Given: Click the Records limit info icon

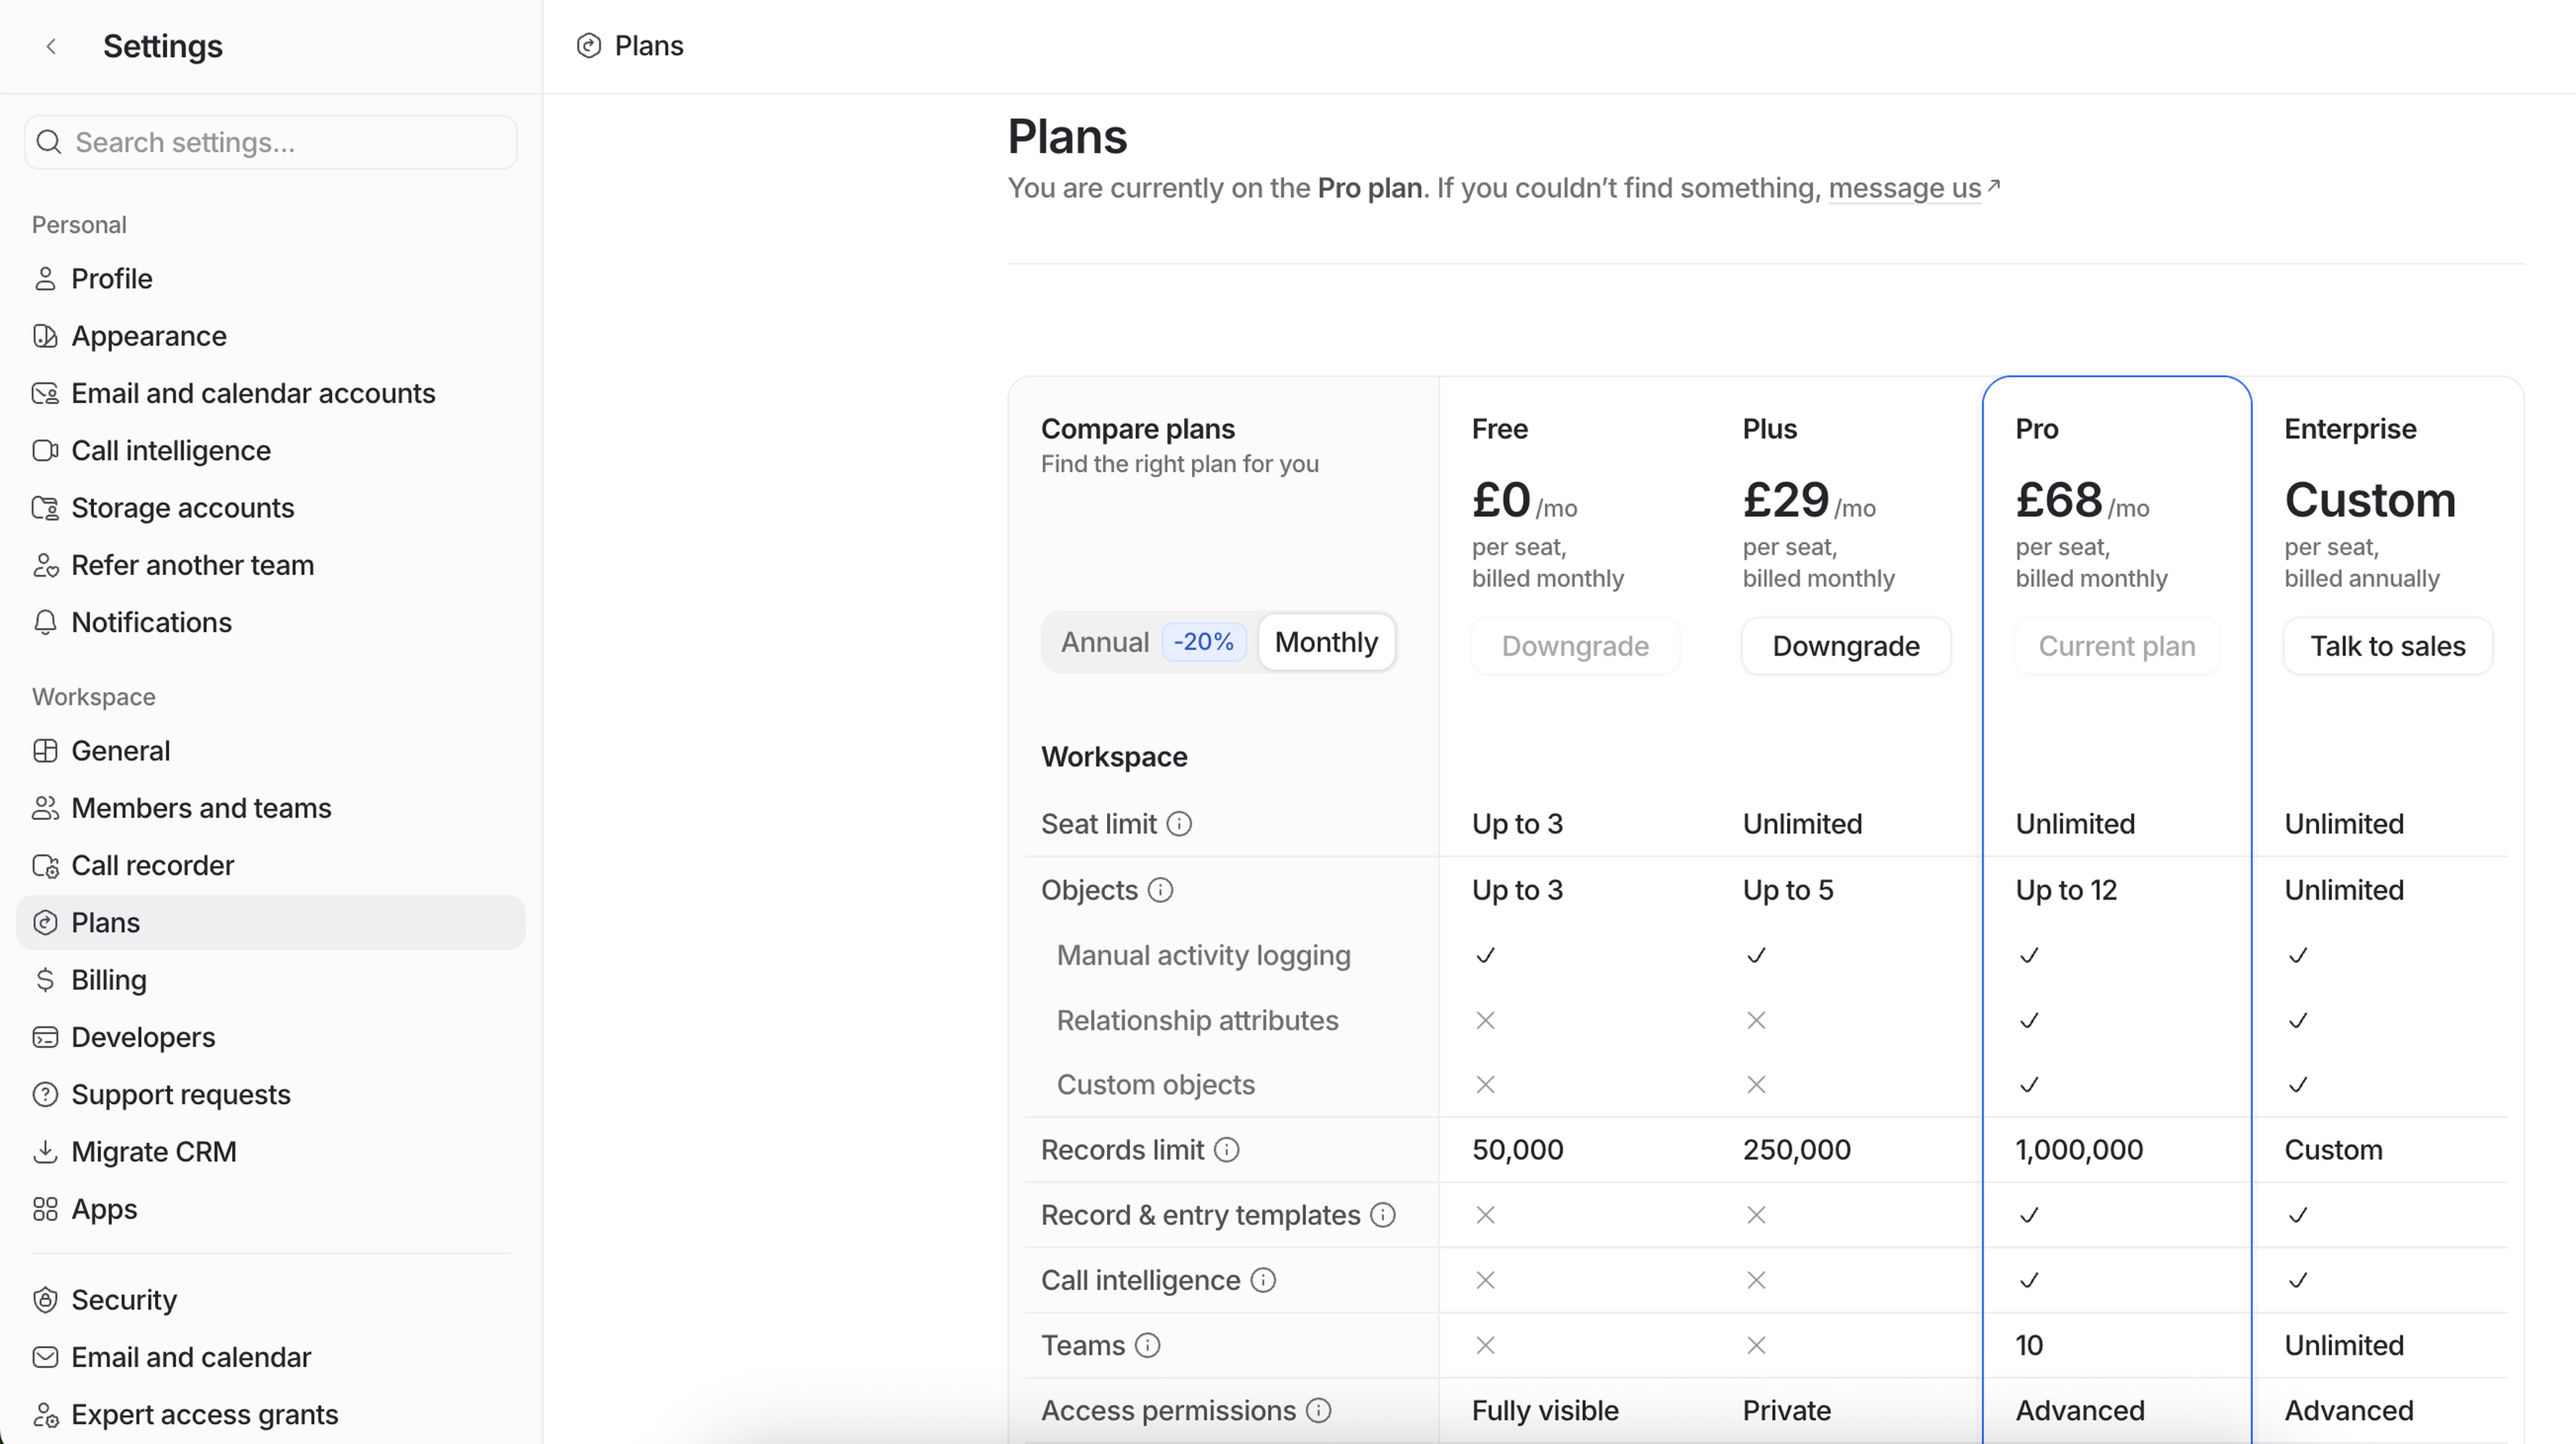Looking at the screenshot, I should pos(1226,1149).
